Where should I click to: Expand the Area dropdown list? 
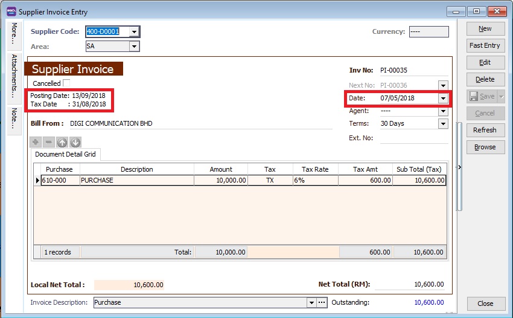(134, 46)
